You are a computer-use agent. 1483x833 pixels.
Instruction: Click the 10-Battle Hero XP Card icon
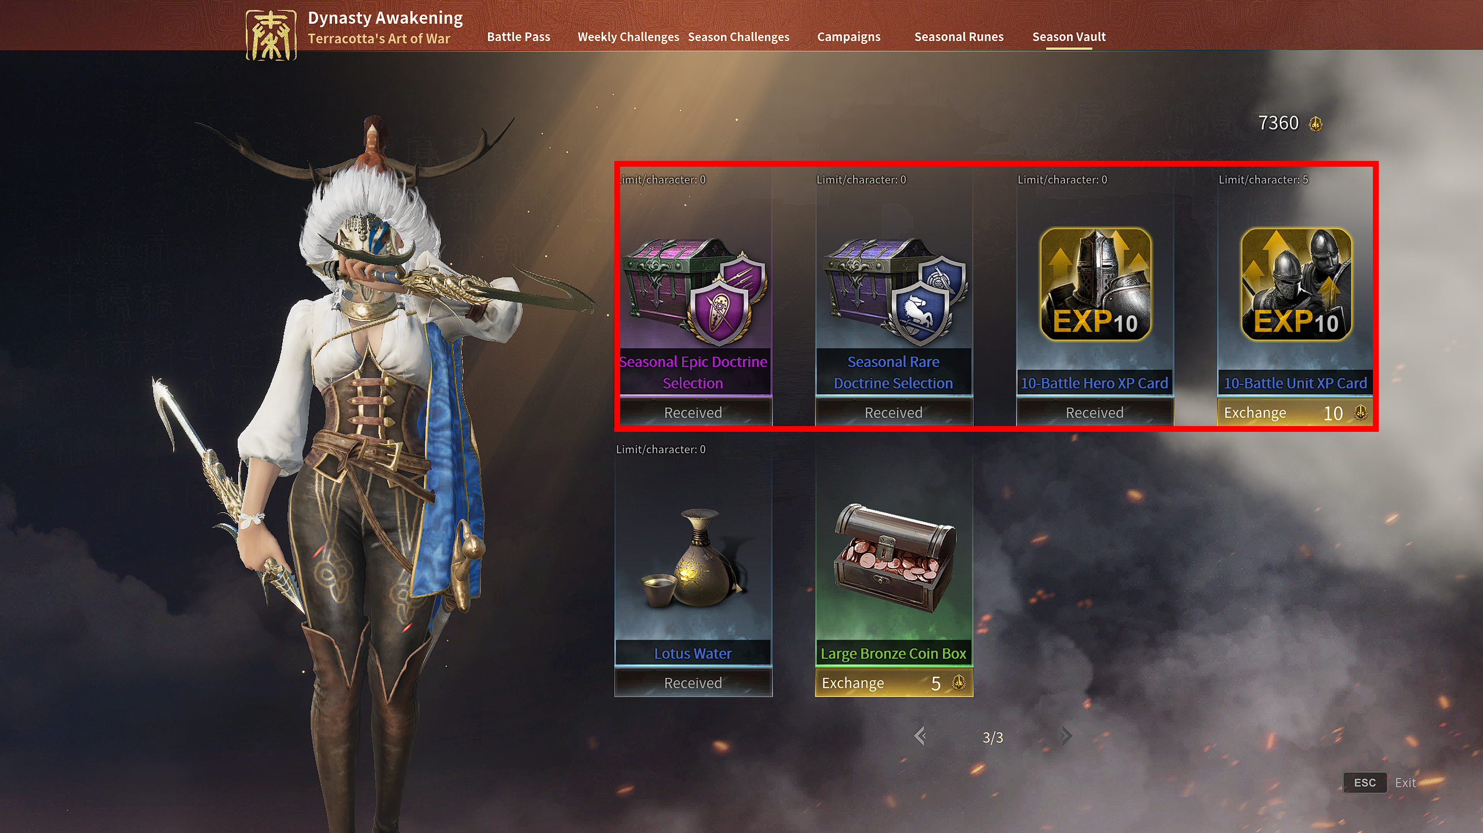tap(1095, 284)
